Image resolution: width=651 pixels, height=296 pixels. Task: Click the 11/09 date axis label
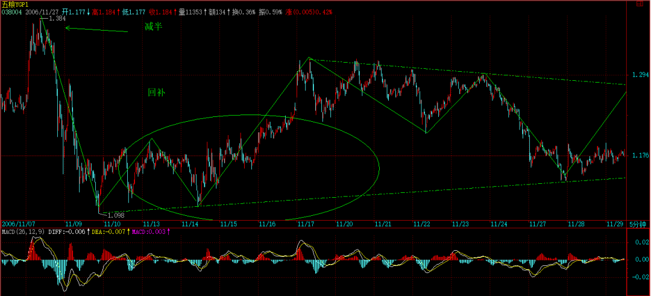(74, 224)
